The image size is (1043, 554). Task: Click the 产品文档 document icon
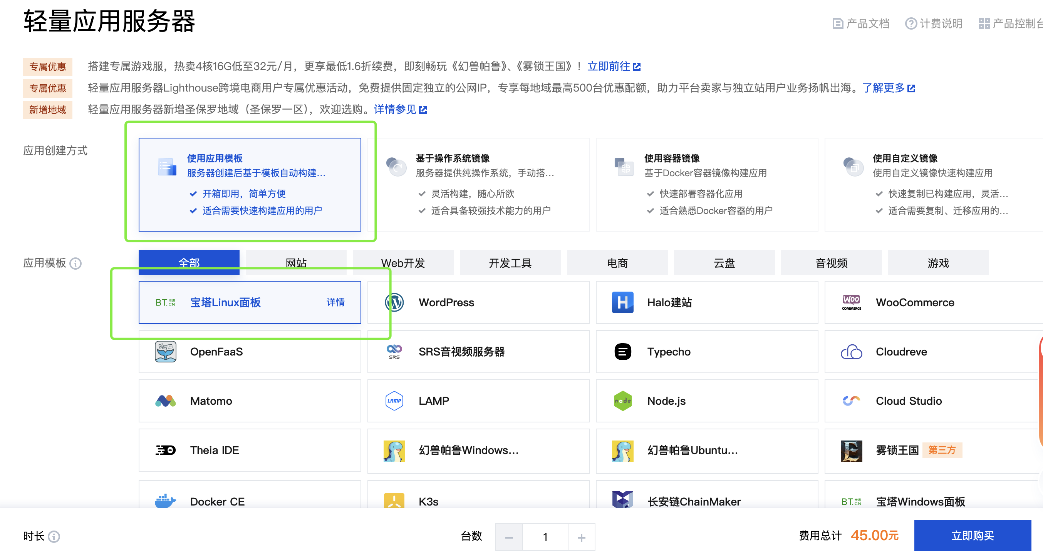837,24
